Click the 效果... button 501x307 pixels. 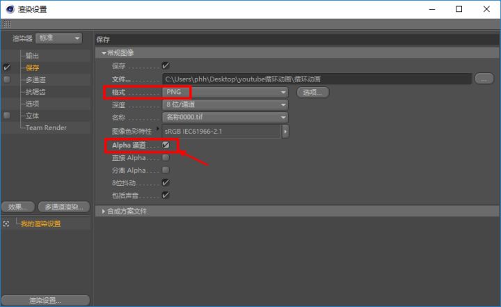pos(17,207)
